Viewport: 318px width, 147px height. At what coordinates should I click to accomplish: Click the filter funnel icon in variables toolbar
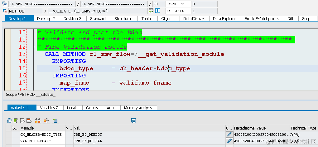point(55,121)
